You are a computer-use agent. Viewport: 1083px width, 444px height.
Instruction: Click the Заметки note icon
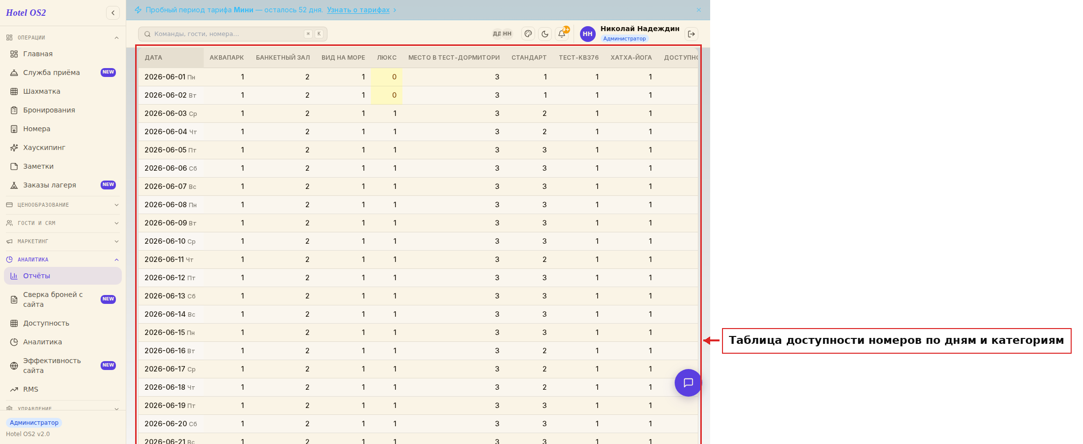pyautogui.click(x=14, y=166)
